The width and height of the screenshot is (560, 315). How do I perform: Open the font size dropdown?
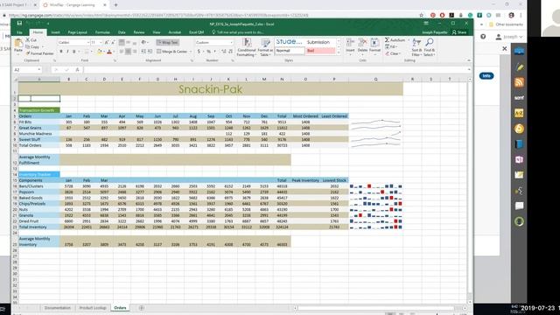(x=101, y=43)
